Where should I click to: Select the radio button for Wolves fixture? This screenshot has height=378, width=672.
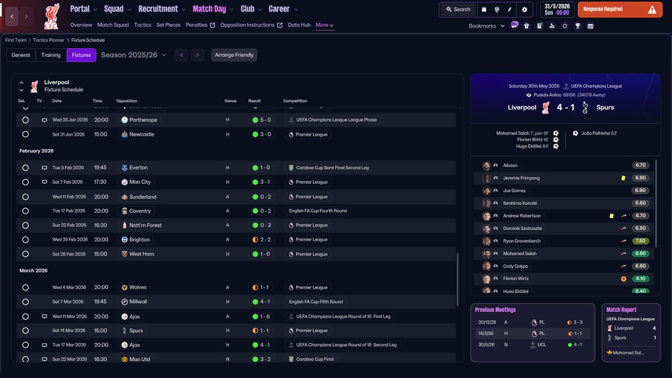25,288
